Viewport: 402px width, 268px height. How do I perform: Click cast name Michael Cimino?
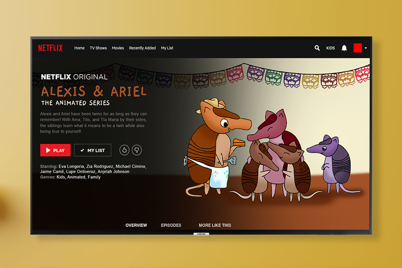point(131,166)
